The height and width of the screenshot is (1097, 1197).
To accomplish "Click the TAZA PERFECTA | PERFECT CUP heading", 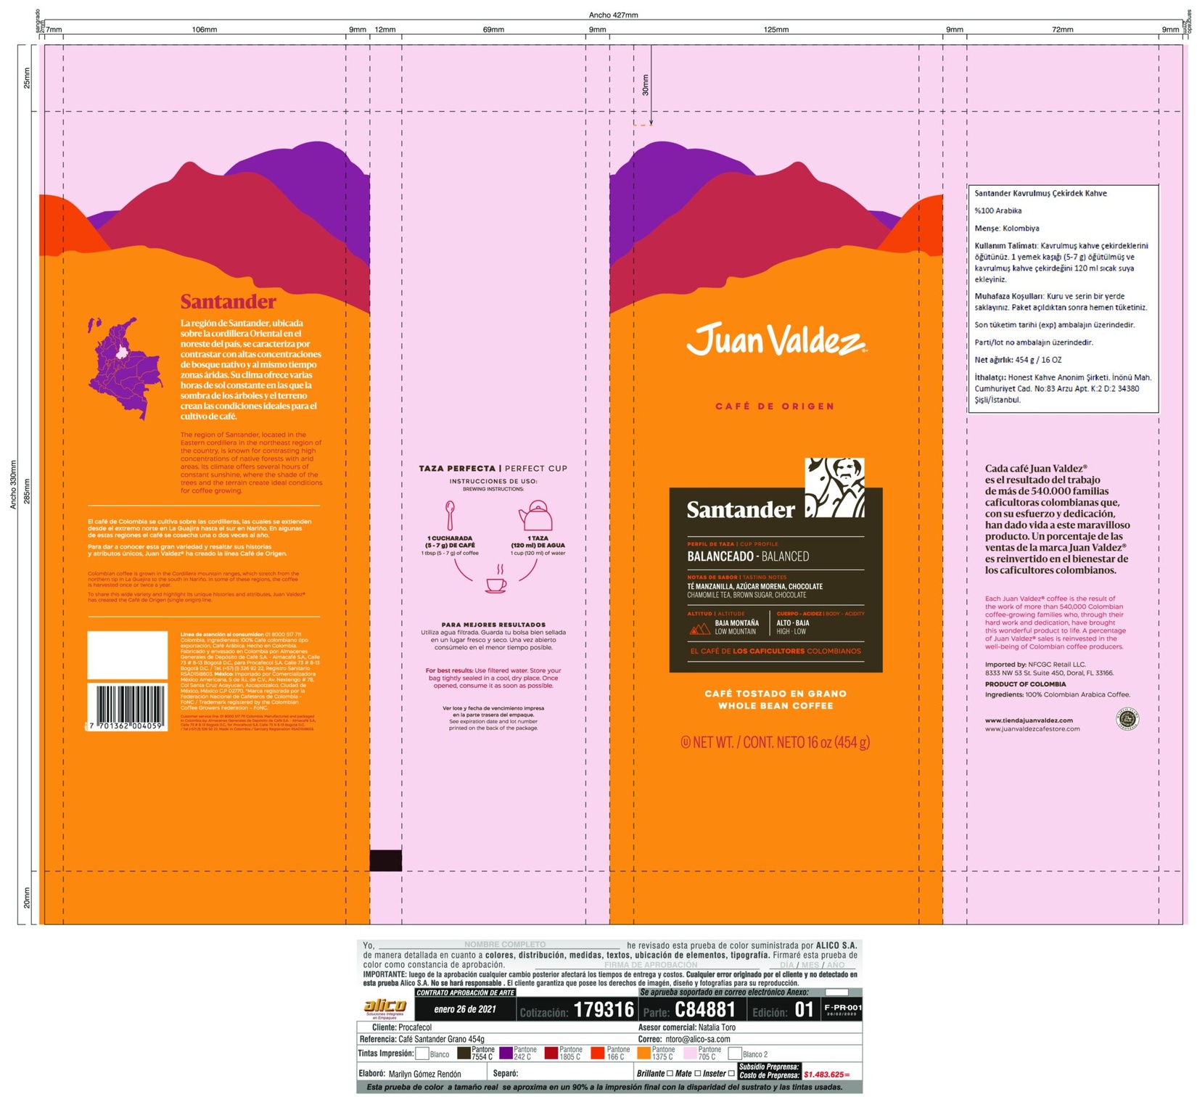I will pos(493,469).
